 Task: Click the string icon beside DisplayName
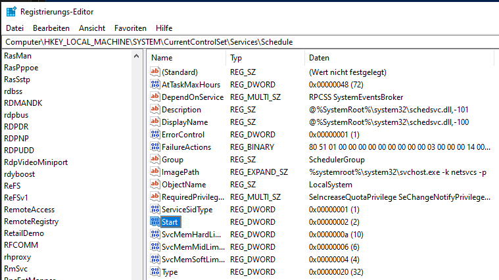pyautogui.click(x=155, y=122)
